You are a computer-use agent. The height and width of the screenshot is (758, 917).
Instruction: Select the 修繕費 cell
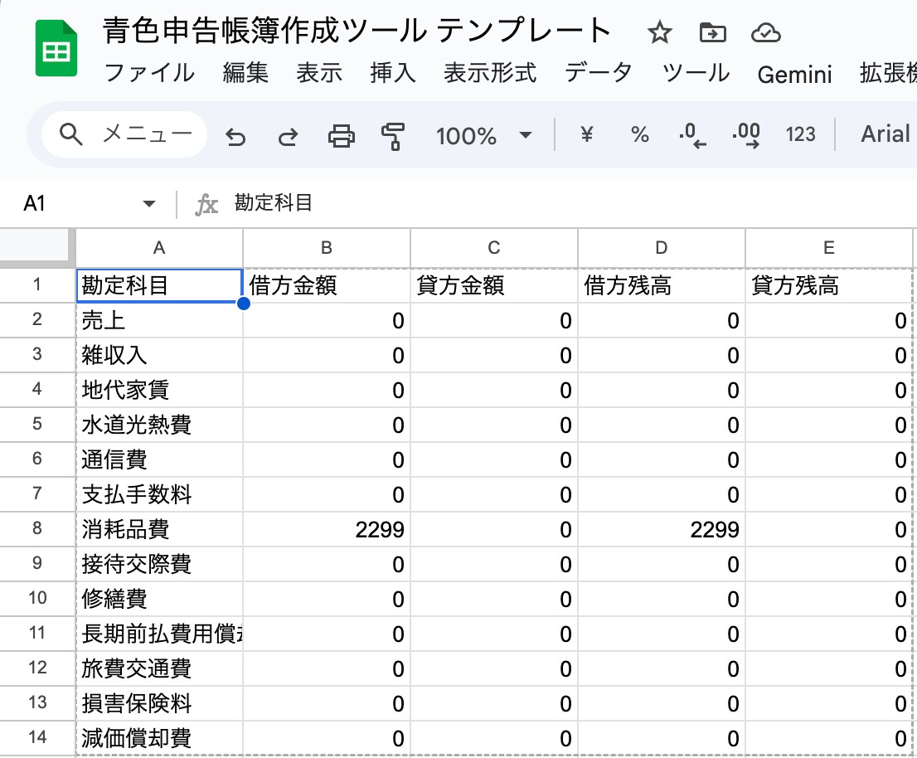(x=159, y=599)
